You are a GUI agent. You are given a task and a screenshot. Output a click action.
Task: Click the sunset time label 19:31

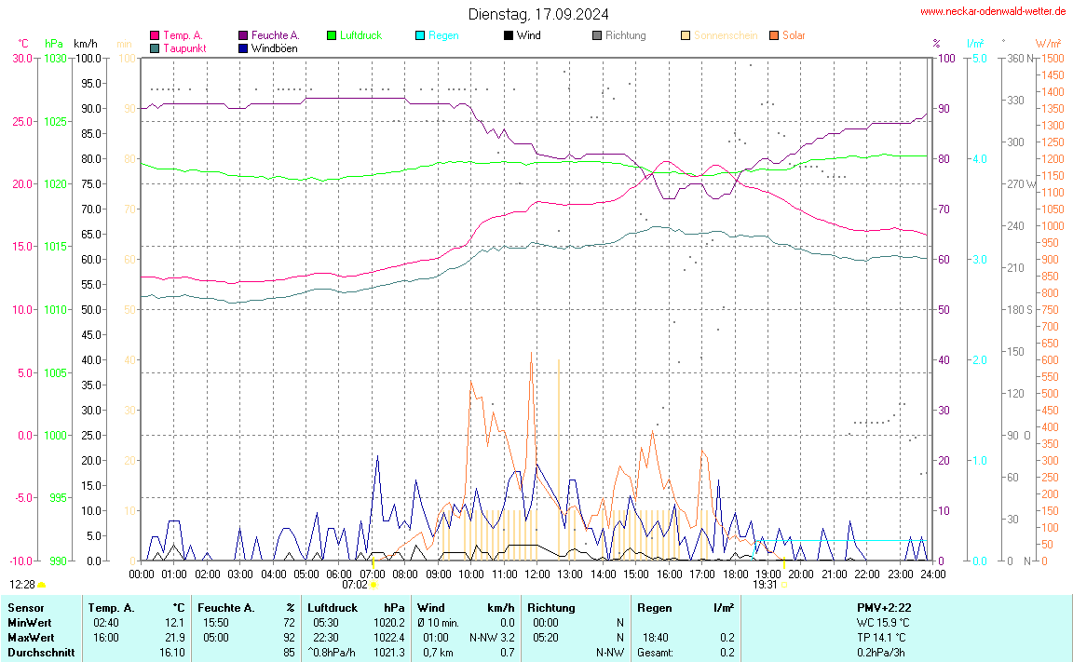point(765,585)
